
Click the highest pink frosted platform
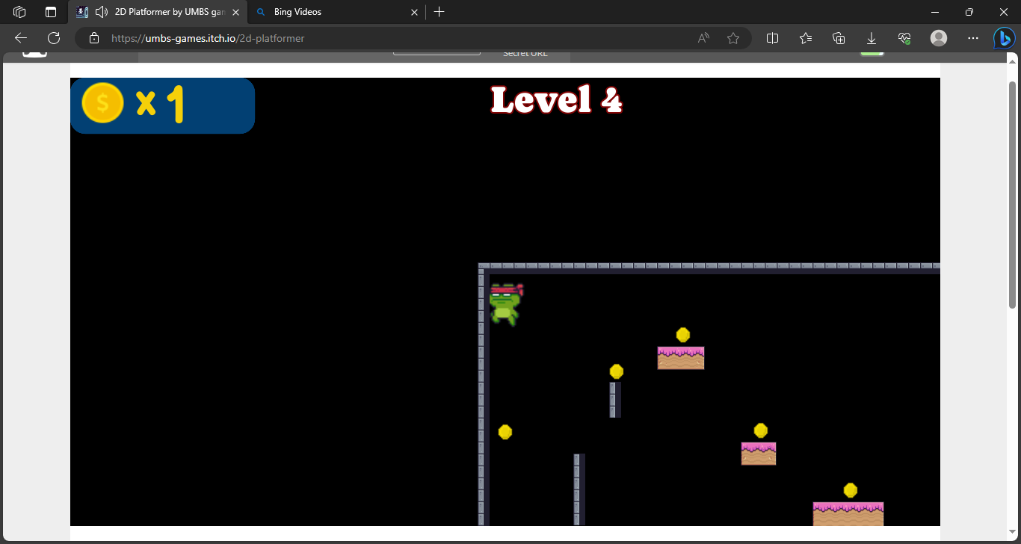681,358
